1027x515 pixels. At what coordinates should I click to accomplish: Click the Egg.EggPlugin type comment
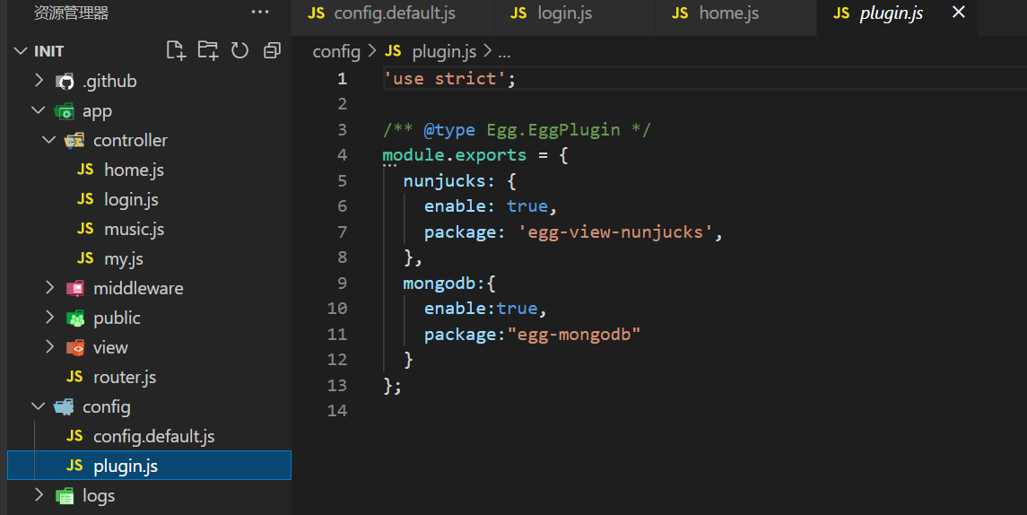click(x=553, y=130)
